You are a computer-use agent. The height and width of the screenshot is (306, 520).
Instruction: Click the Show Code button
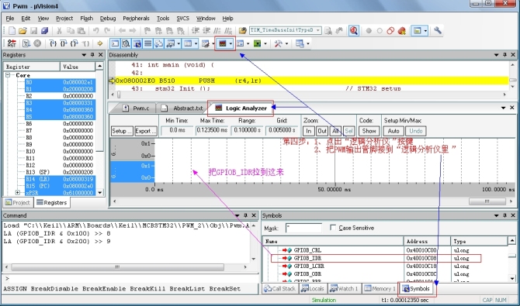point(369,131)
